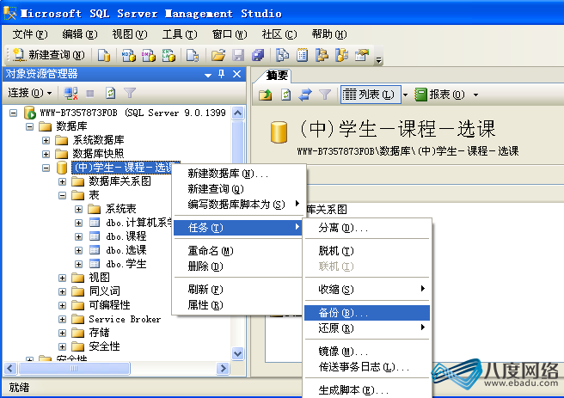564x398 pixels.
Task: Select the 可编程性 folder in tree
Action: tap(109, 305)
